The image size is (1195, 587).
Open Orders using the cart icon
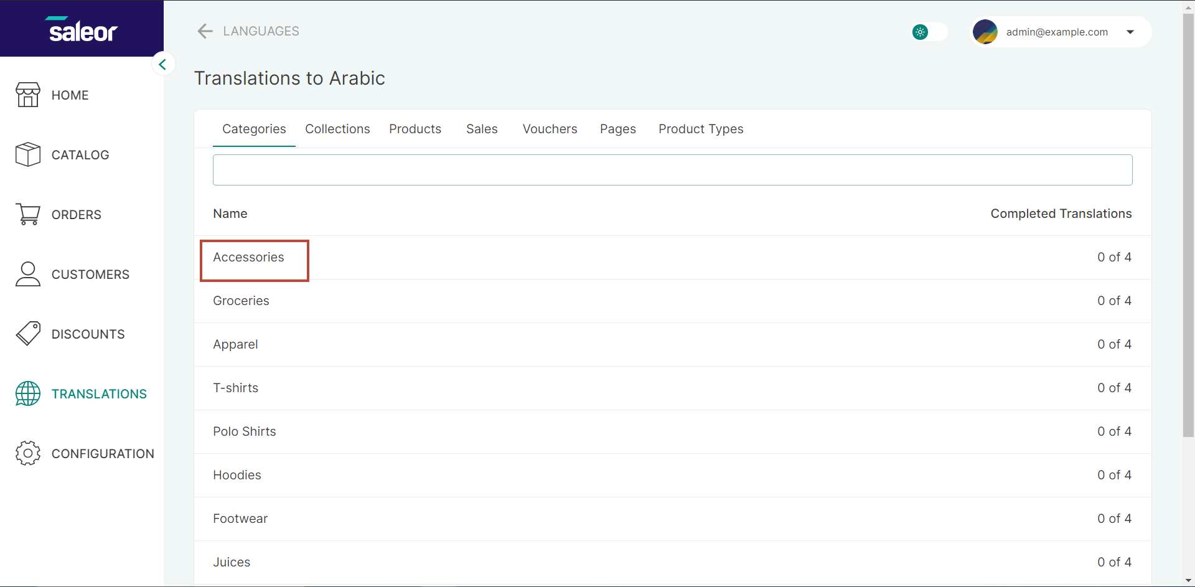click(28, 214)
